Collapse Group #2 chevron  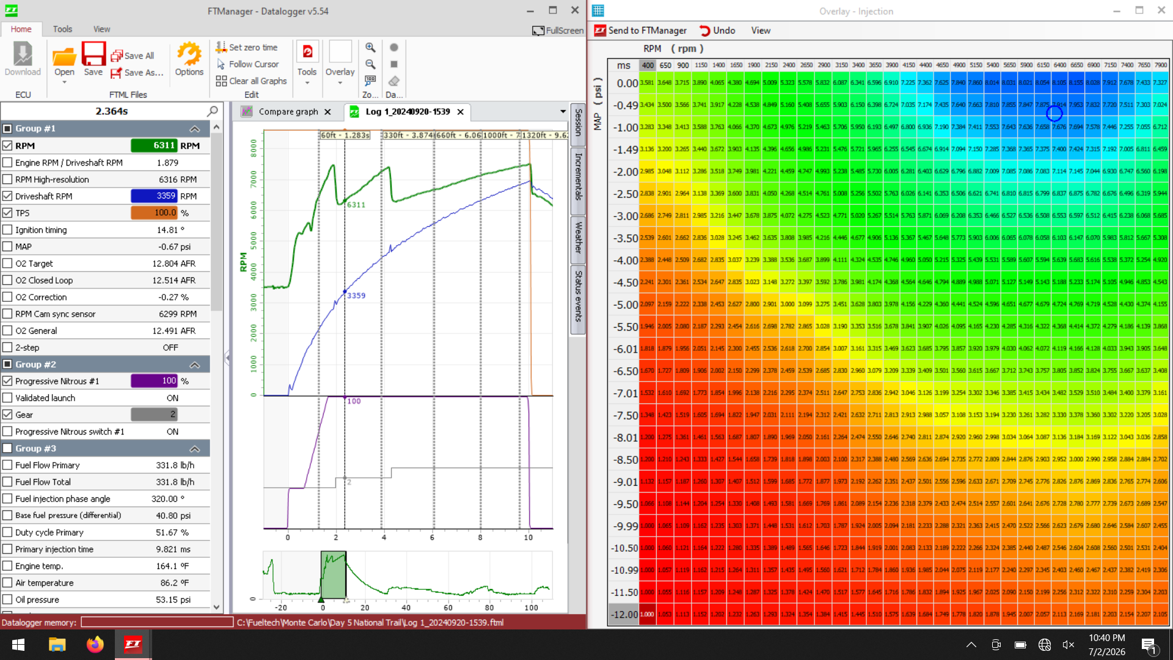(x=194, y=364)
